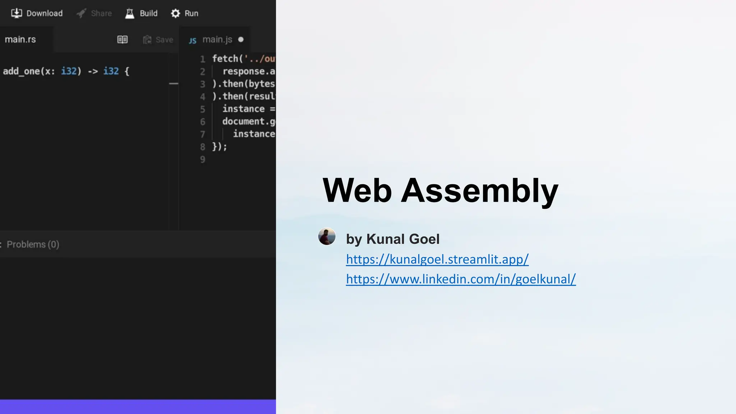Viewport: 736px width, 414px height.
Task: Open the Problems (0) panel
Action: click(x=33, y=244)
